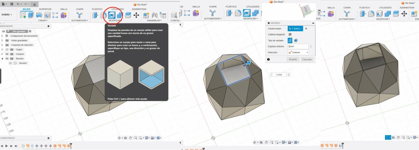Select the second Tipo de vaciado icon
Screen dimensions: 419x150
tap(296, 40)
